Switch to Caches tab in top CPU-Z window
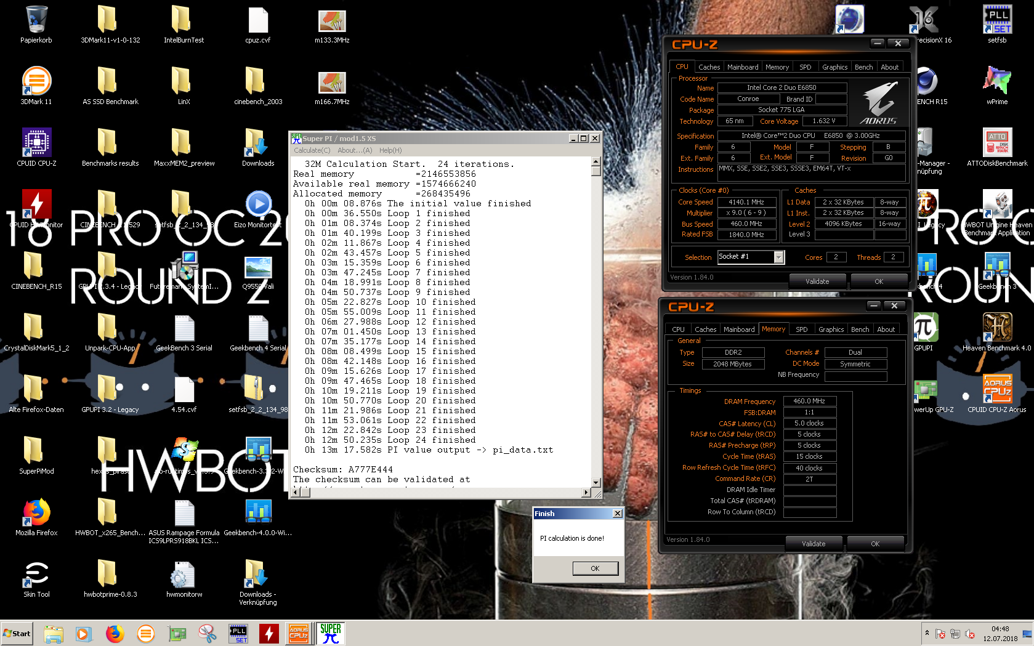The image size is (1034, 646). (x=709, y=67)
